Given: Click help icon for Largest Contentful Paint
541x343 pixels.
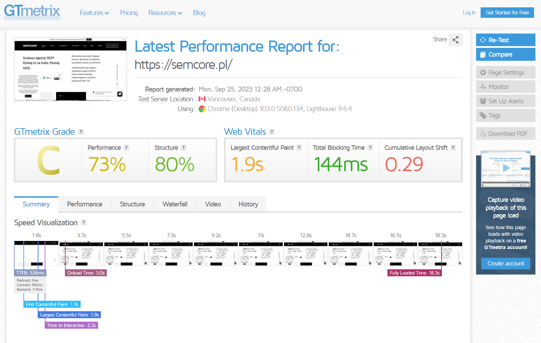Looking at the screenshot, I should 299,147.
